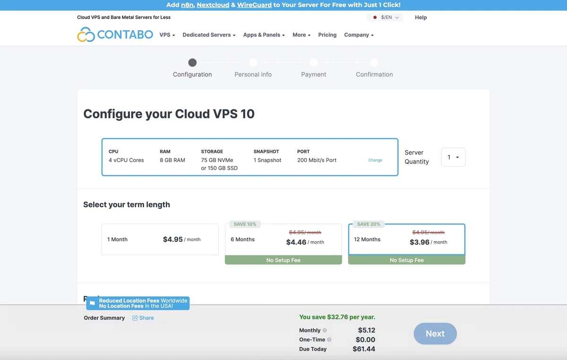The image size is (567, 360).
Task: Open the $/EN currency language selector
Action: tap(385, 17)
